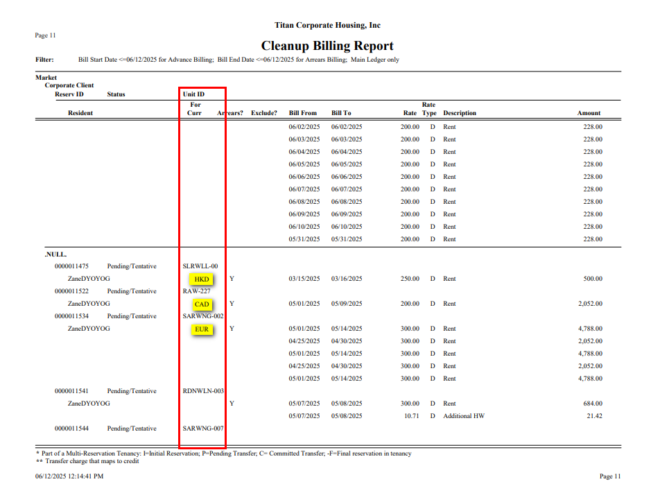Click reservation ID 0000011544
651x502 pixels.
[71, 429]
